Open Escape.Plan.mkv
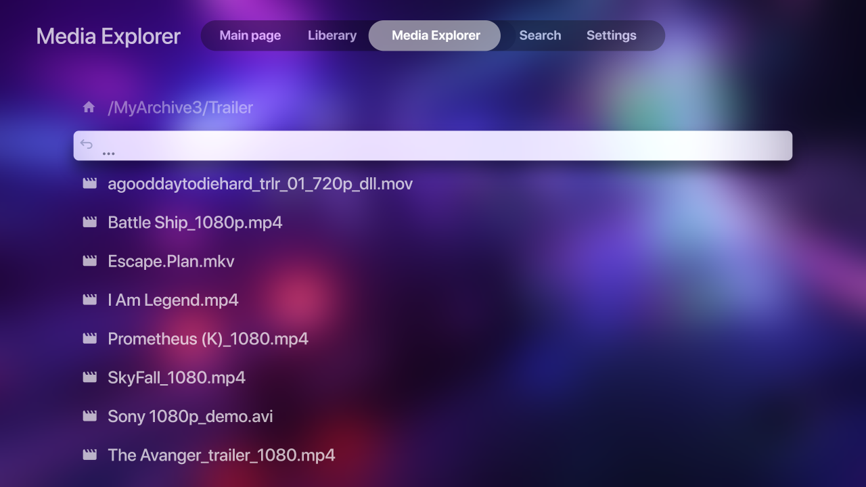This screenshot has height=487, width=866. tap(171, 261)
